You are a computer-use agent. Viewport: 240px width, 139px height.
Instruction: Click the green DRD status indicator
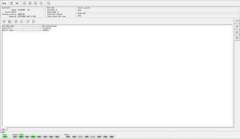[21, 136]
